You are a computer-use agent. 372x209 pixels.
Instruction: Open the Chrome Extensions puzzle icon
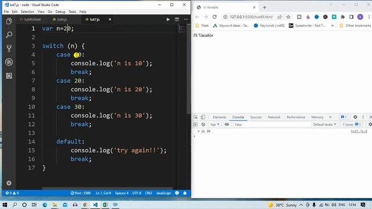(343, 17)
